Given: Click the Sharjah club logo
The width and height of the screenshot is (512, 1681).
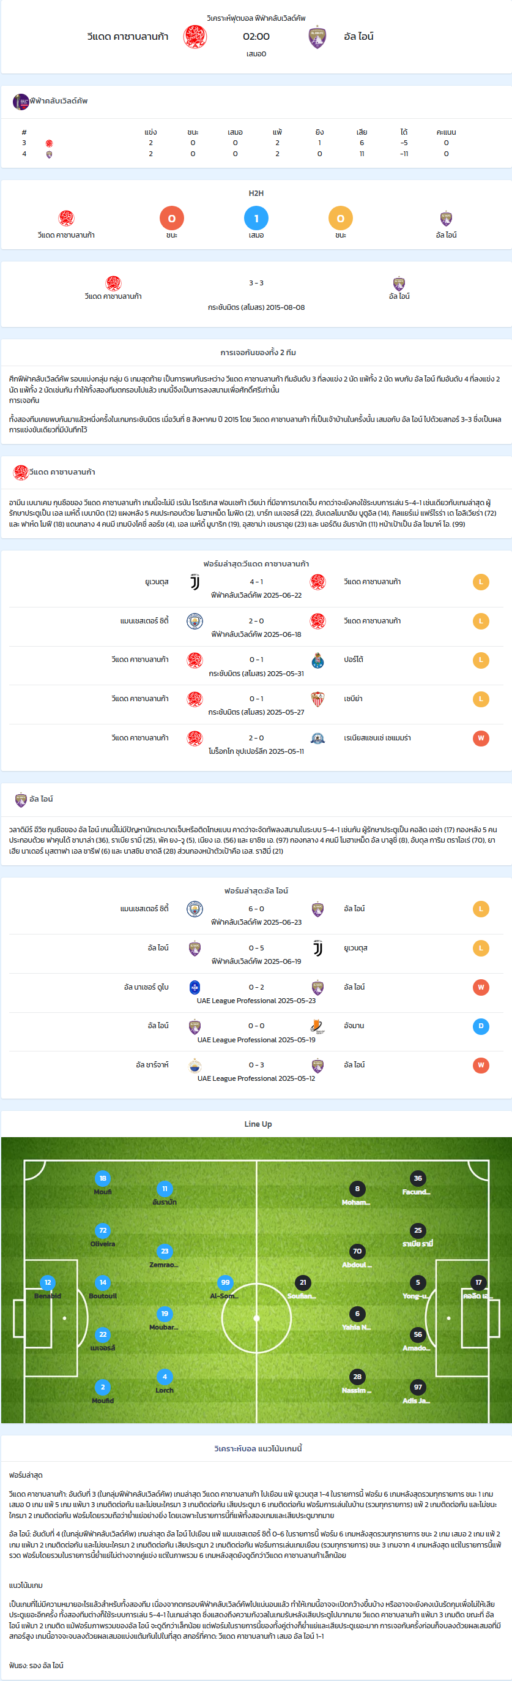Looking at the screenshot, I should pos(195,1065).
